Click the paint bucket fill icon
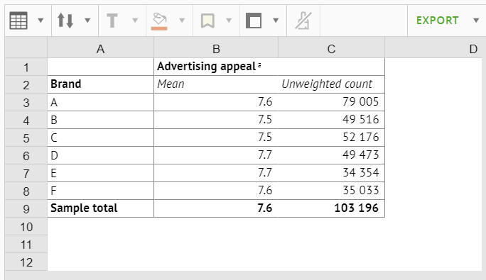This screenshot has width=486, height=280. (x=159, y=18)
